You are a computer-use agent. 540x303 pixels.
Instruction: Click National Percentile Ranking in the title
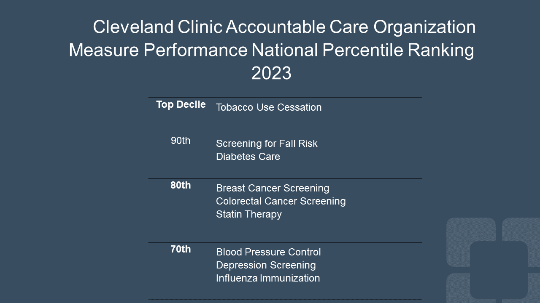coord(363,50)
